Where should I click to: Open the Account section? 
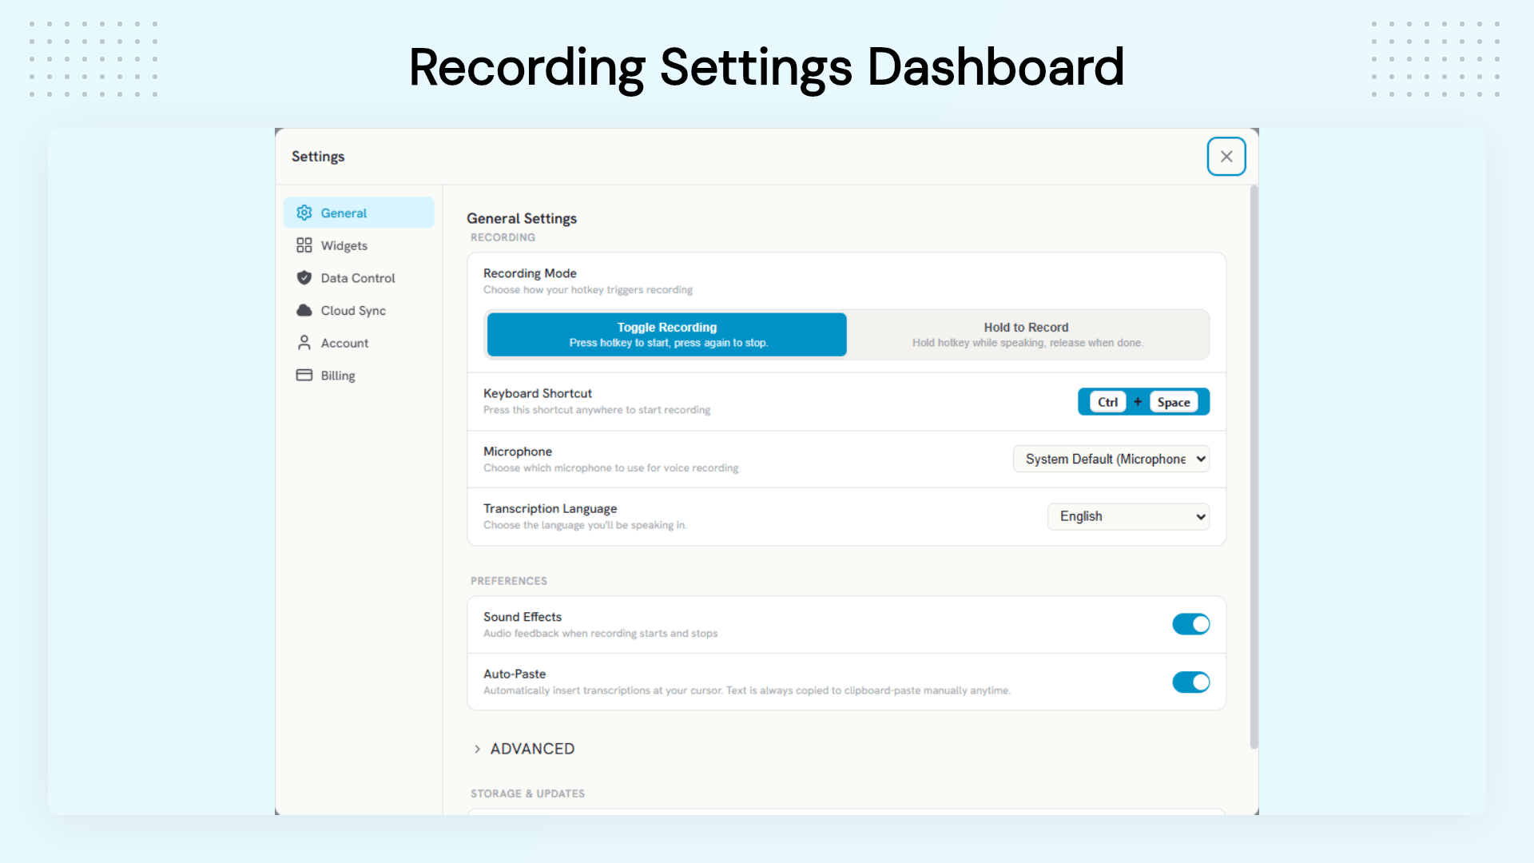[x=359, y=343]
